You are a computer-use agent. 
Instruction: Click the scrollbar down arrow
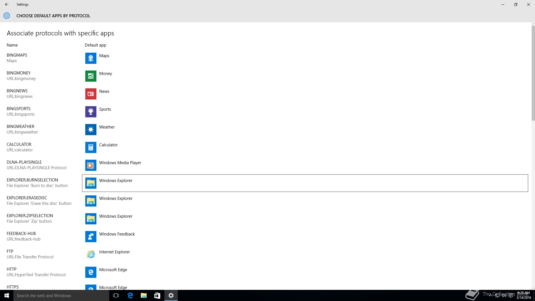pyautogui.click(x=533, y=288)
